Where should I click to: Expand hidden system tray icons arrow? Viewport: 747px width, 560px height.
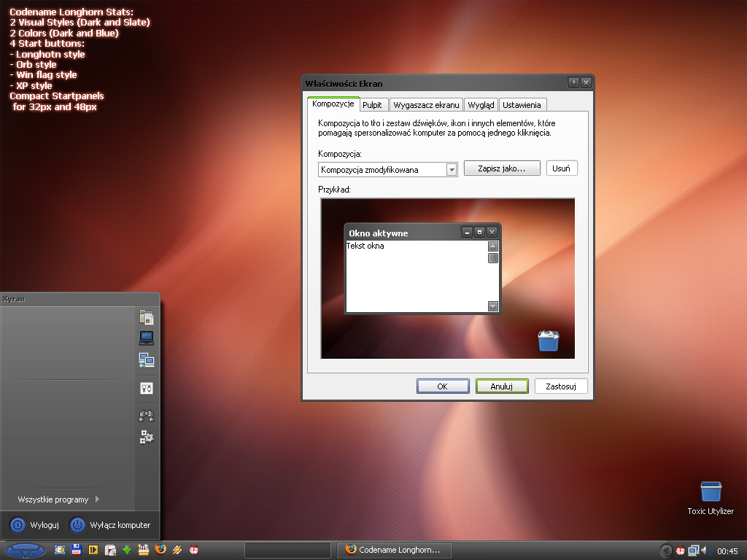click(666, 551)
